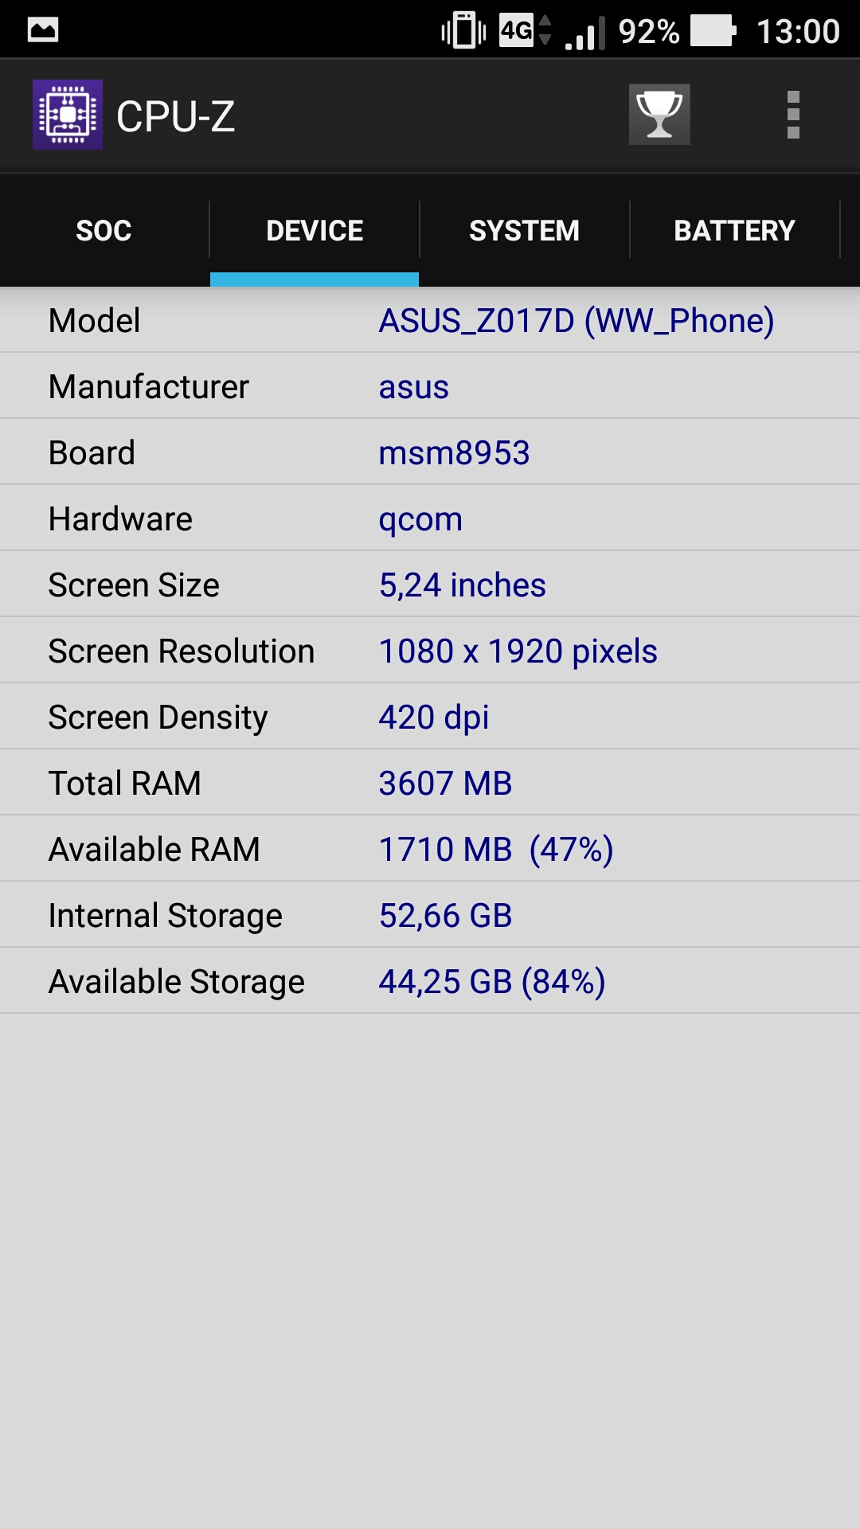The height and width of the screenshot is (1529, 860).
Task: Open the three-dot overflow menu
Action: click(x=793, y=115)
